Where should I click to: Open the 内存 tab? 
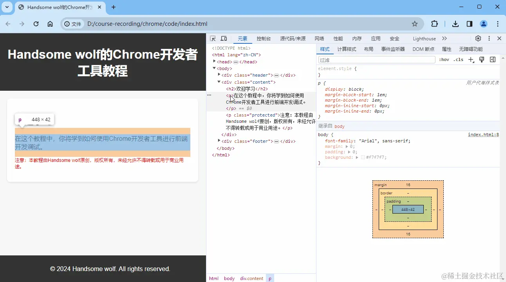click(357, 39)
